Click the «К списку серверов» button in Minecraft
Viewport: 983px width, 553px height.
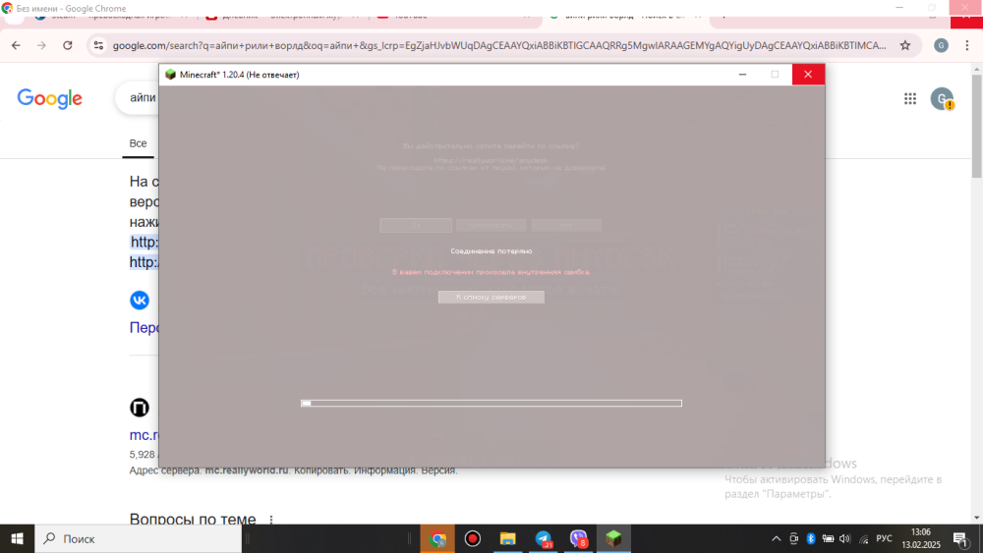491,297
